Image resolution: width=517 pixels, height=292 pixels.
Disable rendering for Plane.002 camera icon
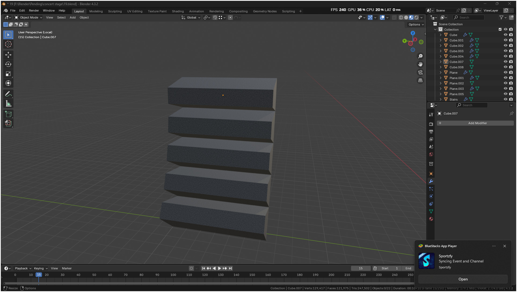511,83
